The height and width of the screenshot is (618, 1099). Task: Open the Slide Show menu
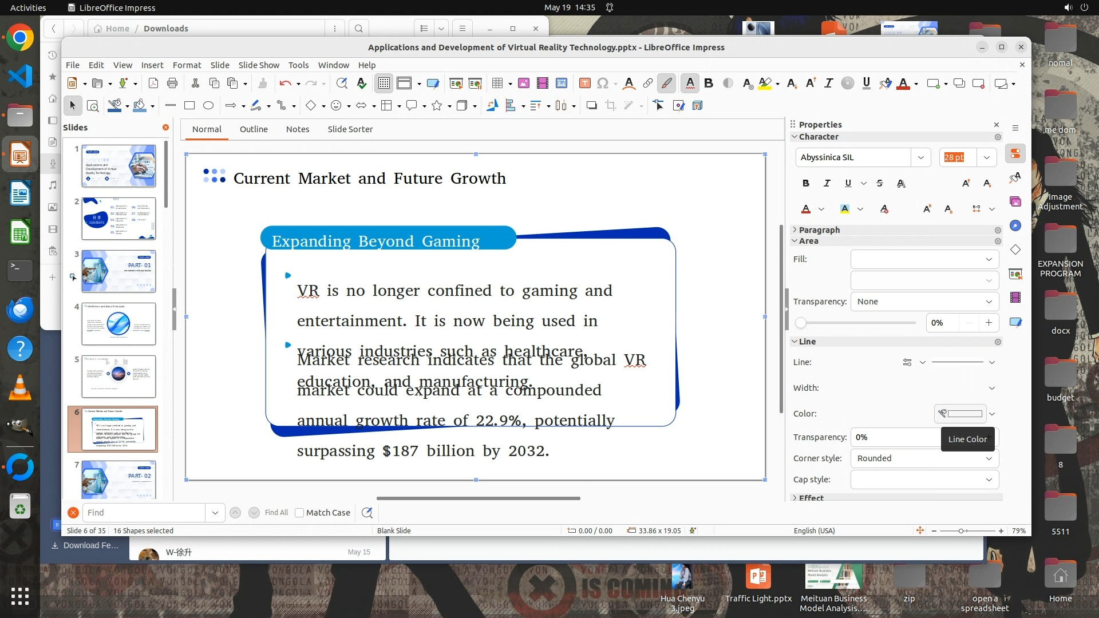259,65
